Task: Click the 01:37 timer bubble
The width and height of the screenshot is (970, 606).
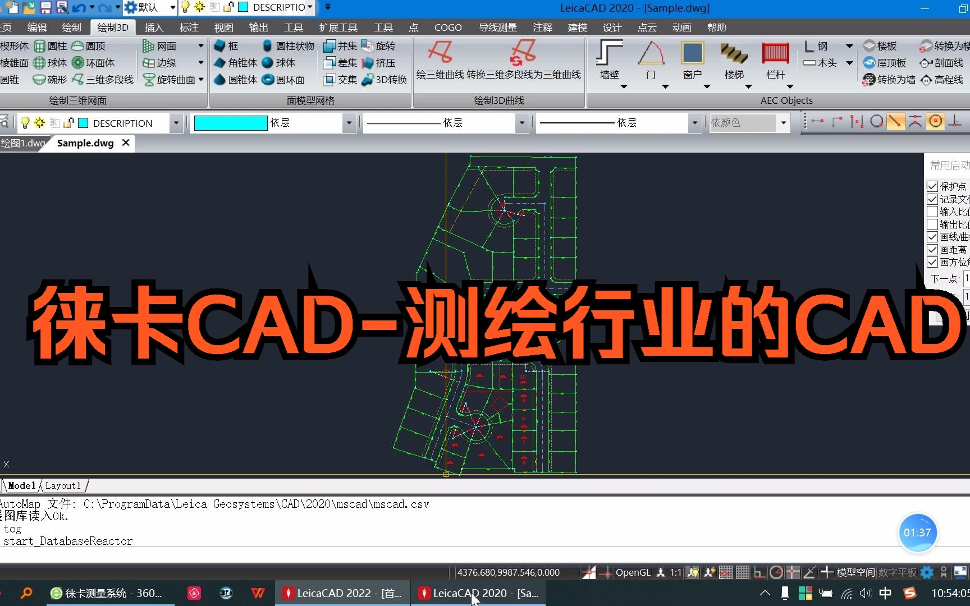Action: click(x=917, y=532)
